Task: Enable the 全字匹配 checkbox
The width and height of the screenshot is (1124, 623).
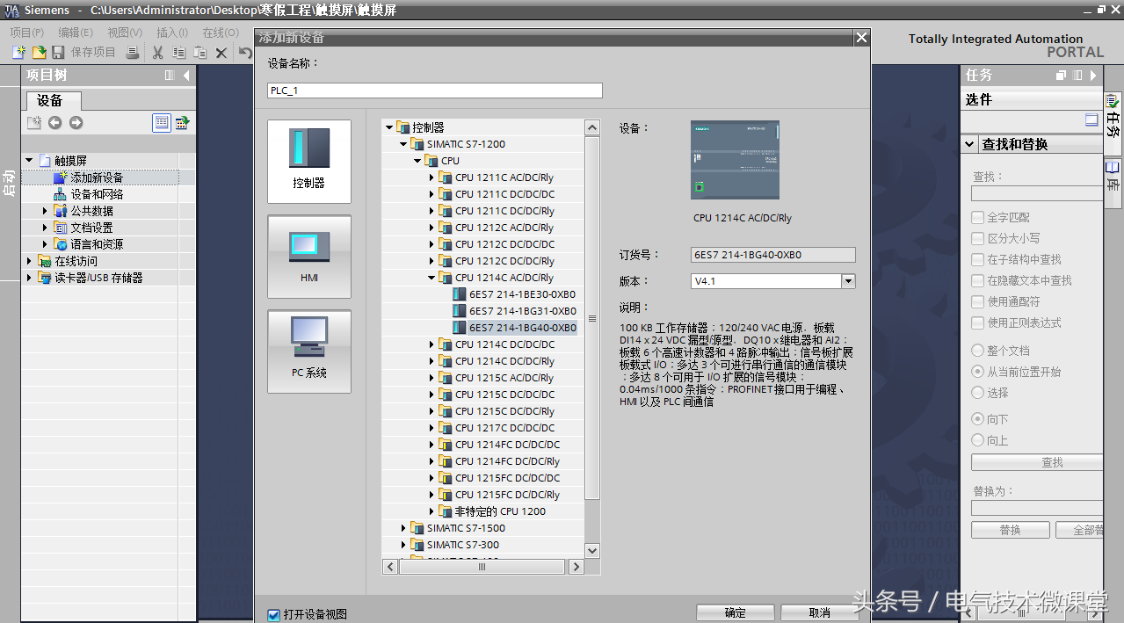Action: pos(978,217)
